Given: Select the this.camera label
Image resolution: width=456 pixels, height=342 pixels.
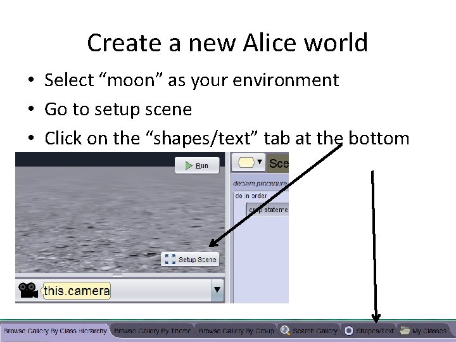Looking at the screenshot, I should (77, 291).
